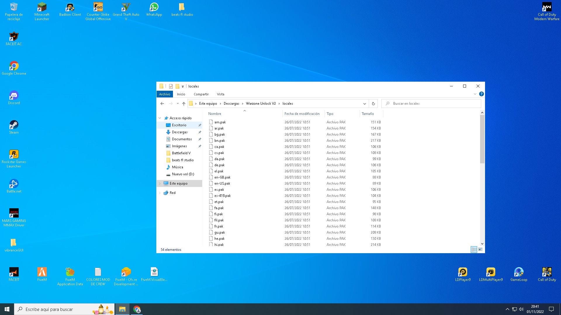The height and width of the screenshot is (315, 561).
Task: Open the Vista ribbon tab
Action: 221,94
